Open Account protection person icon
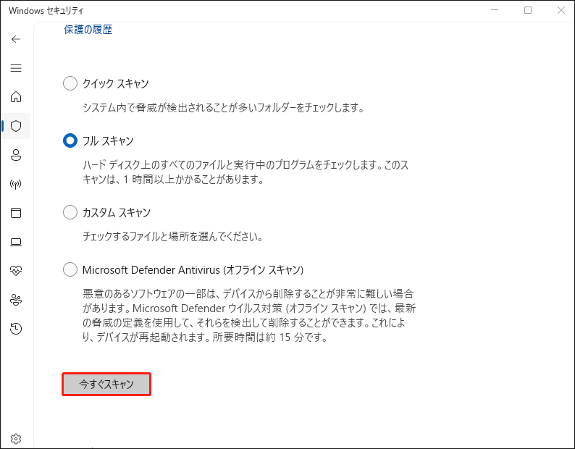The width and height of the screenshot is (575, 449). (x=16, y=155)
